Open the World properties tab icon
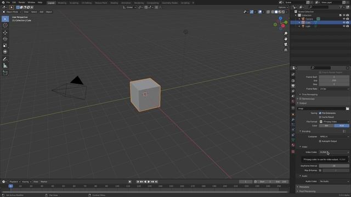 pos(293,101)
